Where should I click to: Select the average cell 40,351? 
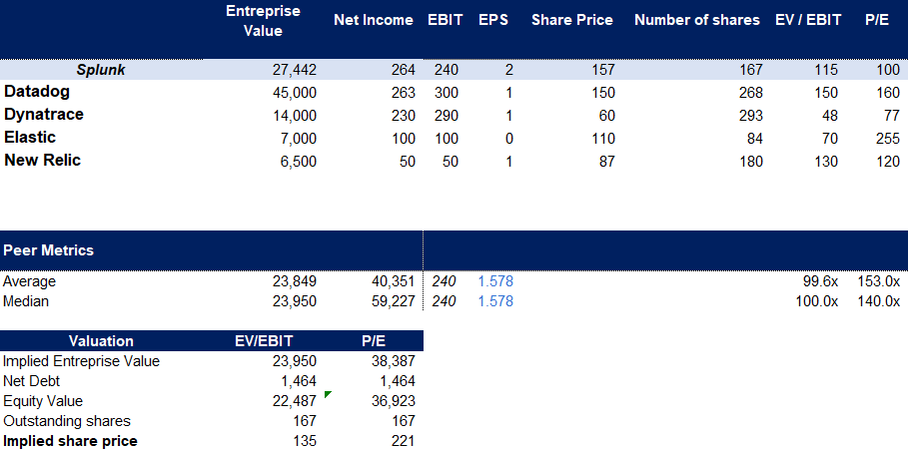tap(393, 281)
